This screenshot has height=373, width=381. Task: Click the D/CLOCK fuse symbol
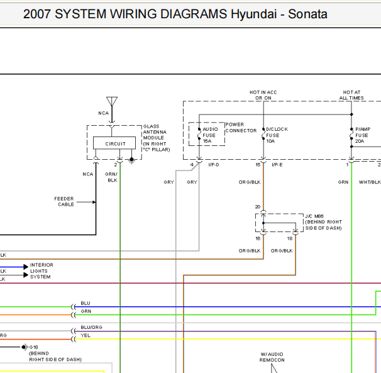coord(263,134)
